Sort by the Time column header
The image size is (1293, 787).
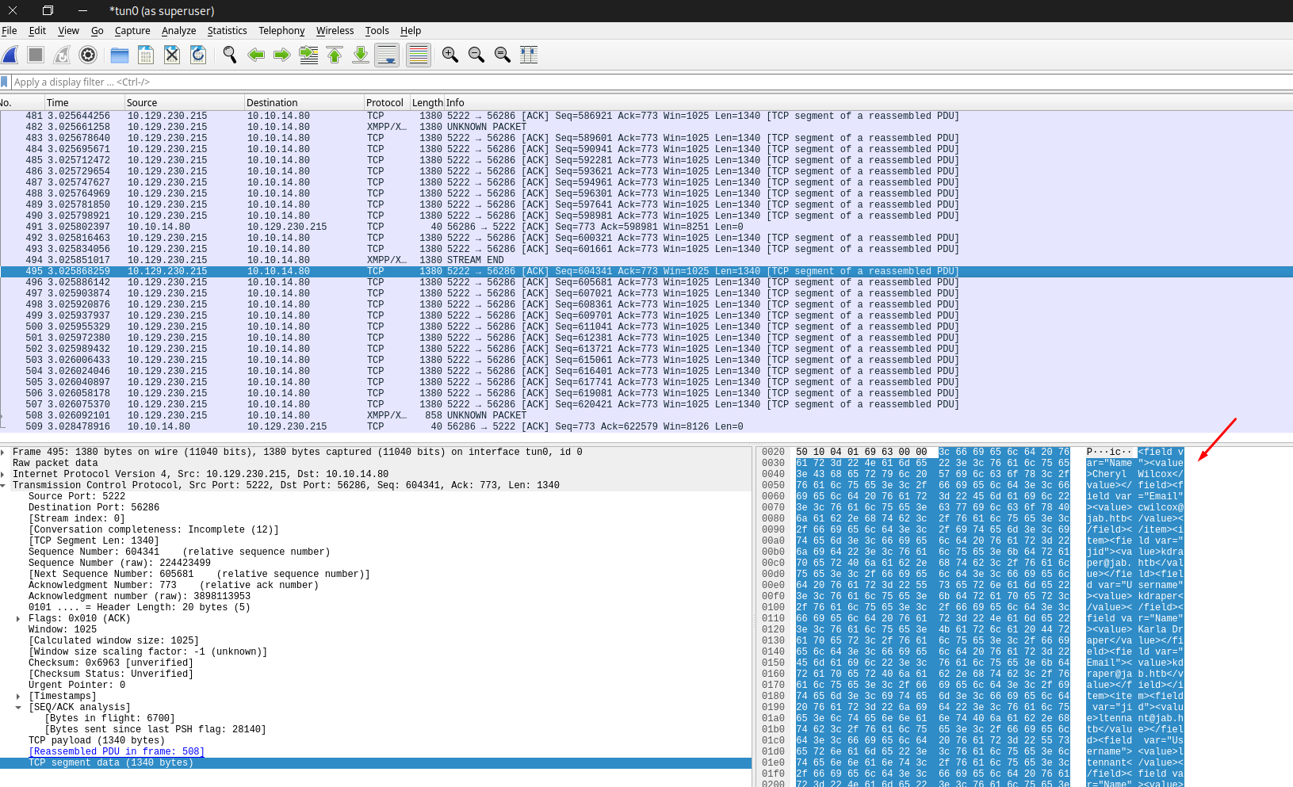tap(84, 103)
